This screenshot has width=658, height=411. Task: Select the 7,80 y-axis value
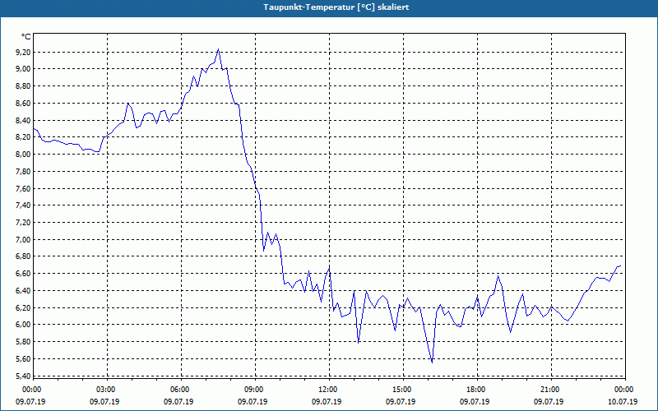point(23,172)
